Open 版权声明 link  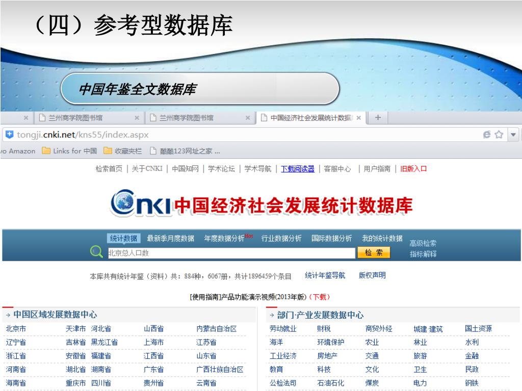[x=372, y=275]
